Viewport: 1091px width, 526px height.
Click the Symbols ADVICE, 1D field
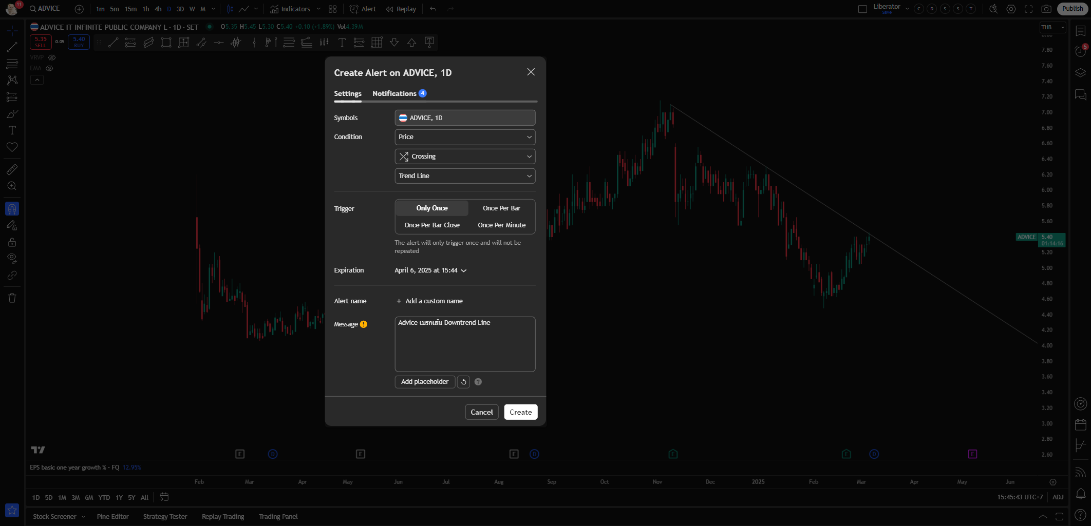click(465, 118)
